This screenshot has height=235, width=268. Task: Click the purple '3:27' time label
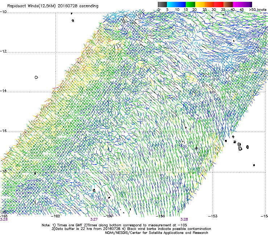pyautogui.click(x=94, y=219)
